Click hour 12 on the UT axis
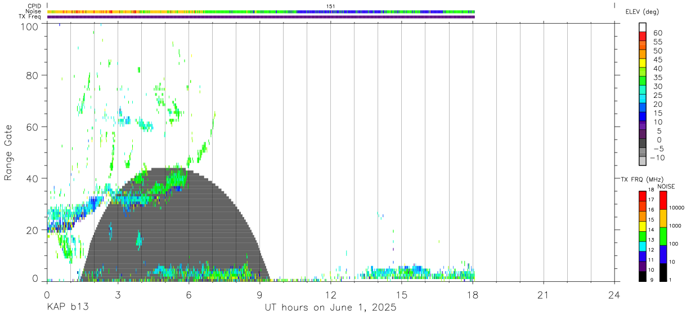 pos(330,294)
